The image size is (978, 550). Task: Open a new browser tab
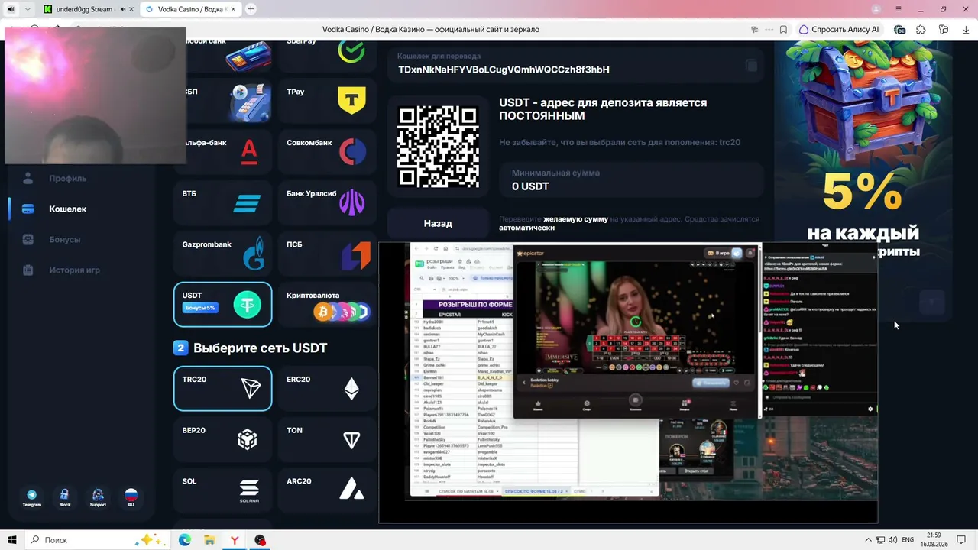click(x=251, y=9)
